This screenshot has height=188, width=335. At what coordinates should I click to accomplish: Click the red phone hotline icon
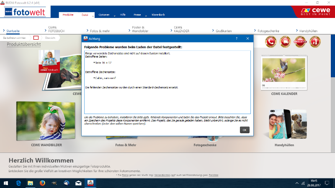click(x=271, y=42)
